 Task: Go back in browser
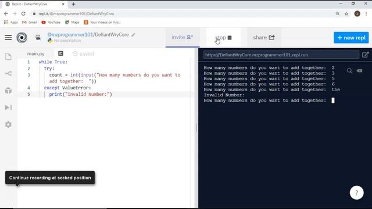coord(6,14)
